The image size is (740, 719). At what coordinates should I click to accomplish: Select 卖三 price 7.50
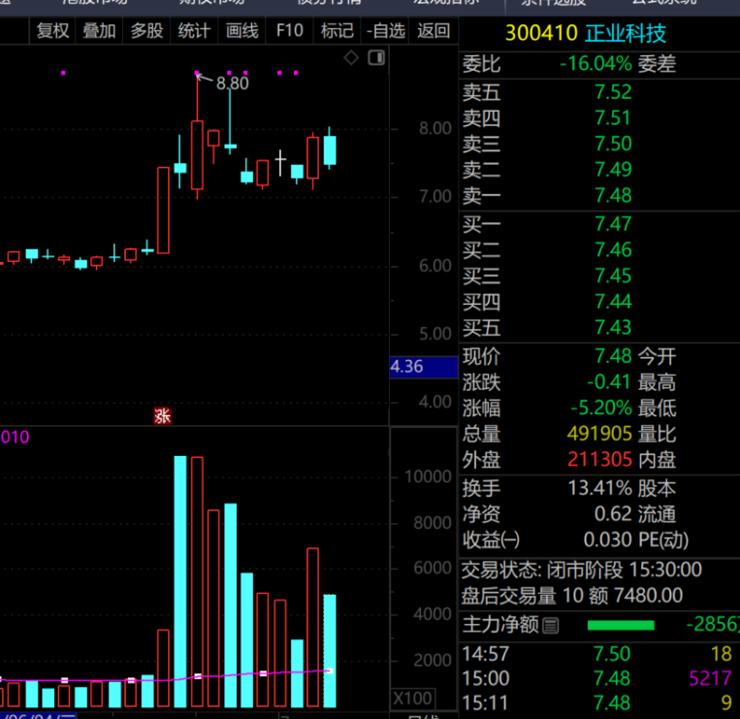click(x=613, y=144)
